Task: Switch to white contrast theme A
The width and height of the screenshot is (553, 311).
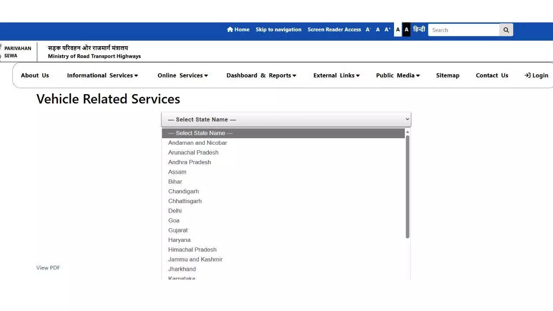Action: (398, 30)
